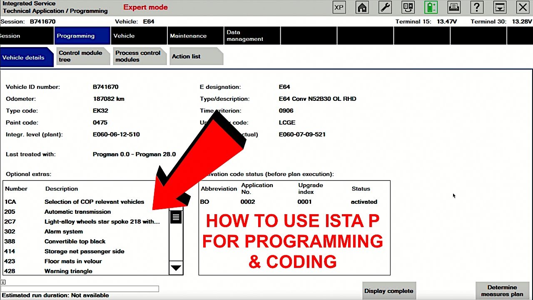Viewport: 533px width, 300px height.
Task: Select row 205 Automatic transmission
Action: tap(86, 212)
